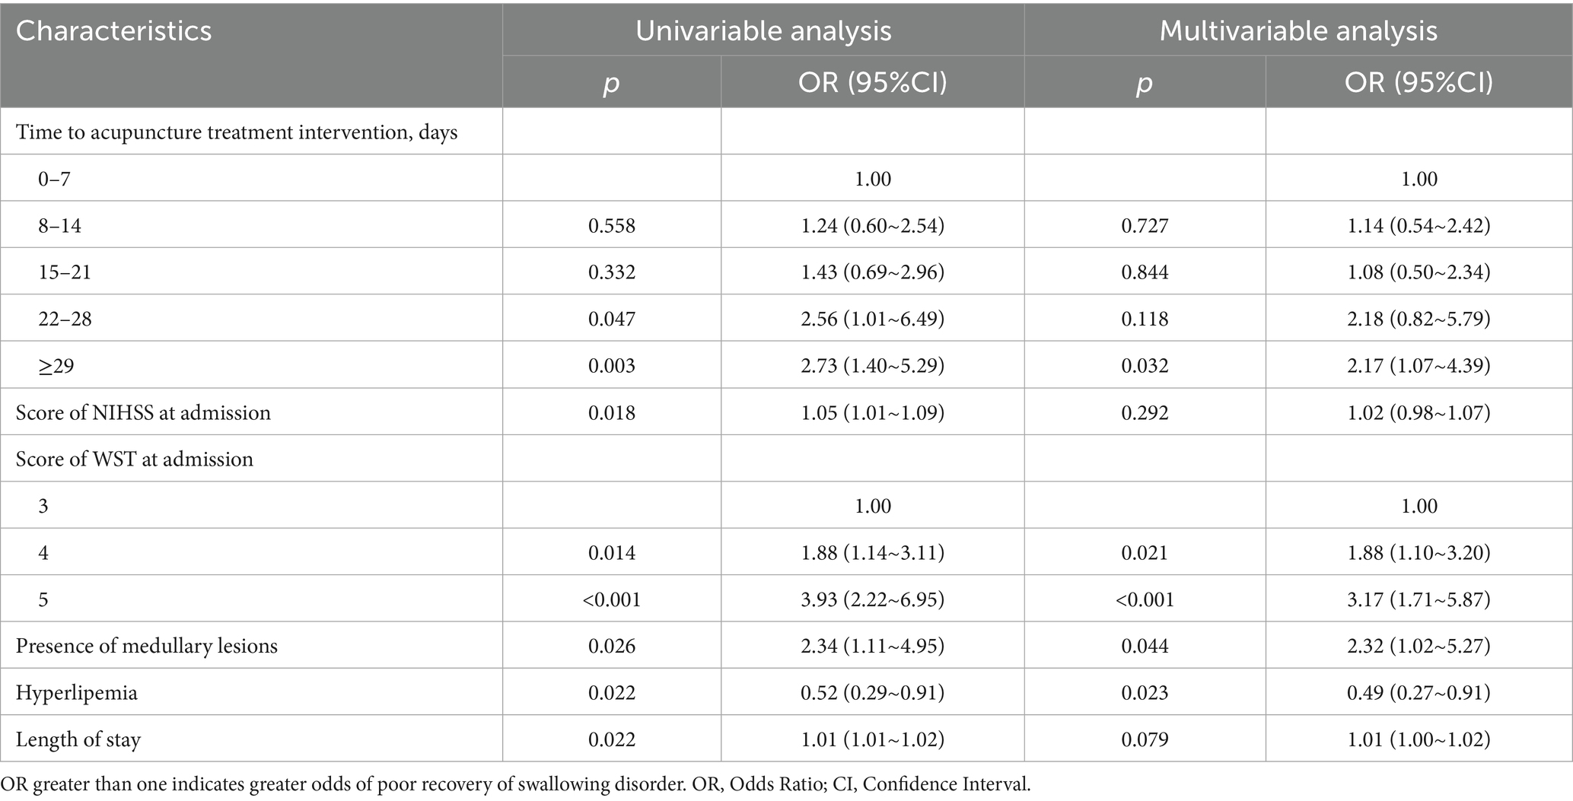Click the univariable p-value 0.047
The image size is (1573, 801).
(x=611, y=319)
